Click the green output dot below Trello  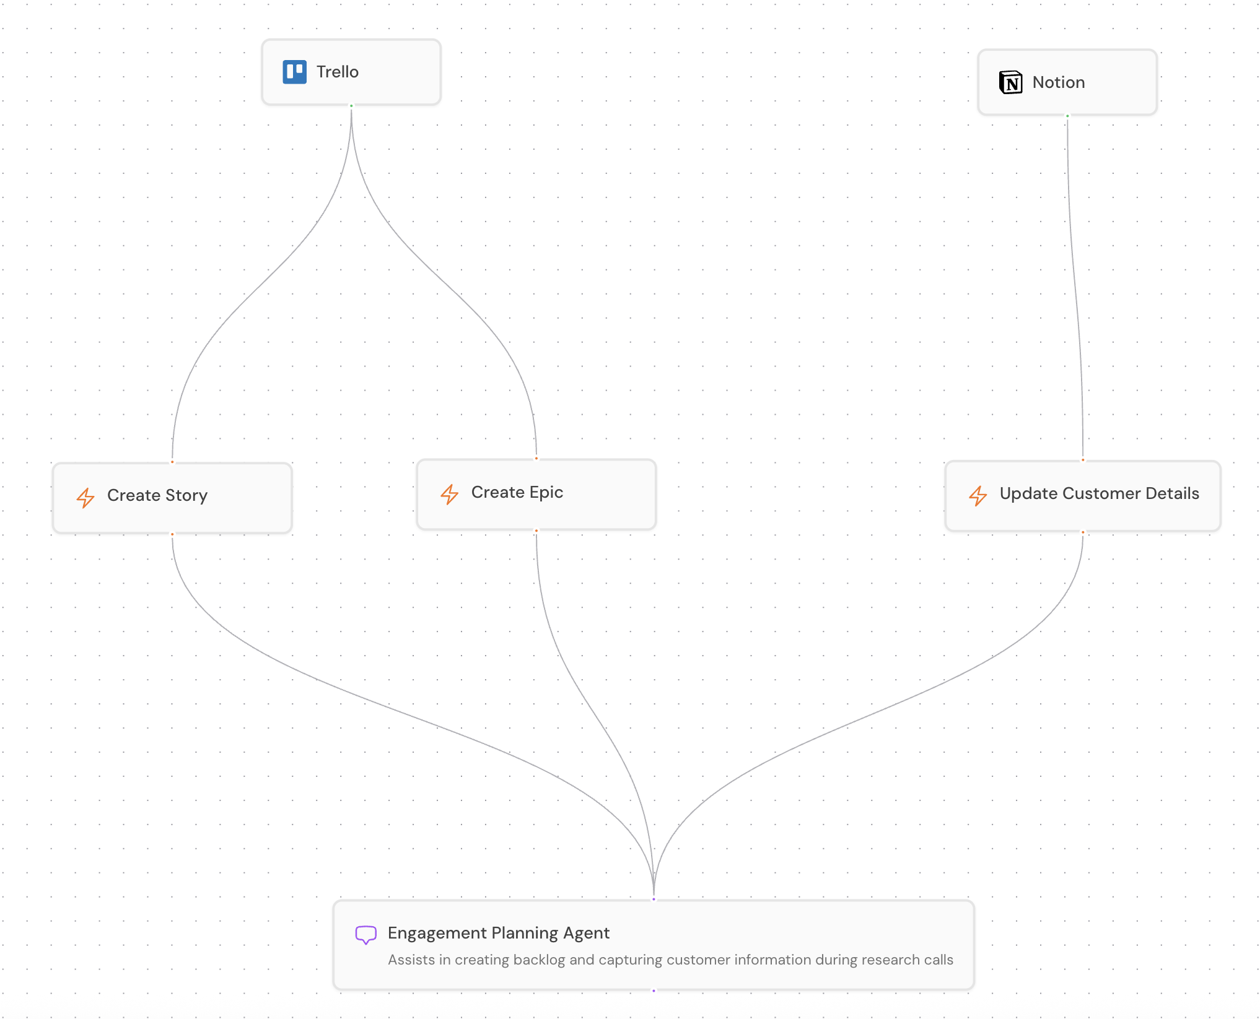(351, 106)
